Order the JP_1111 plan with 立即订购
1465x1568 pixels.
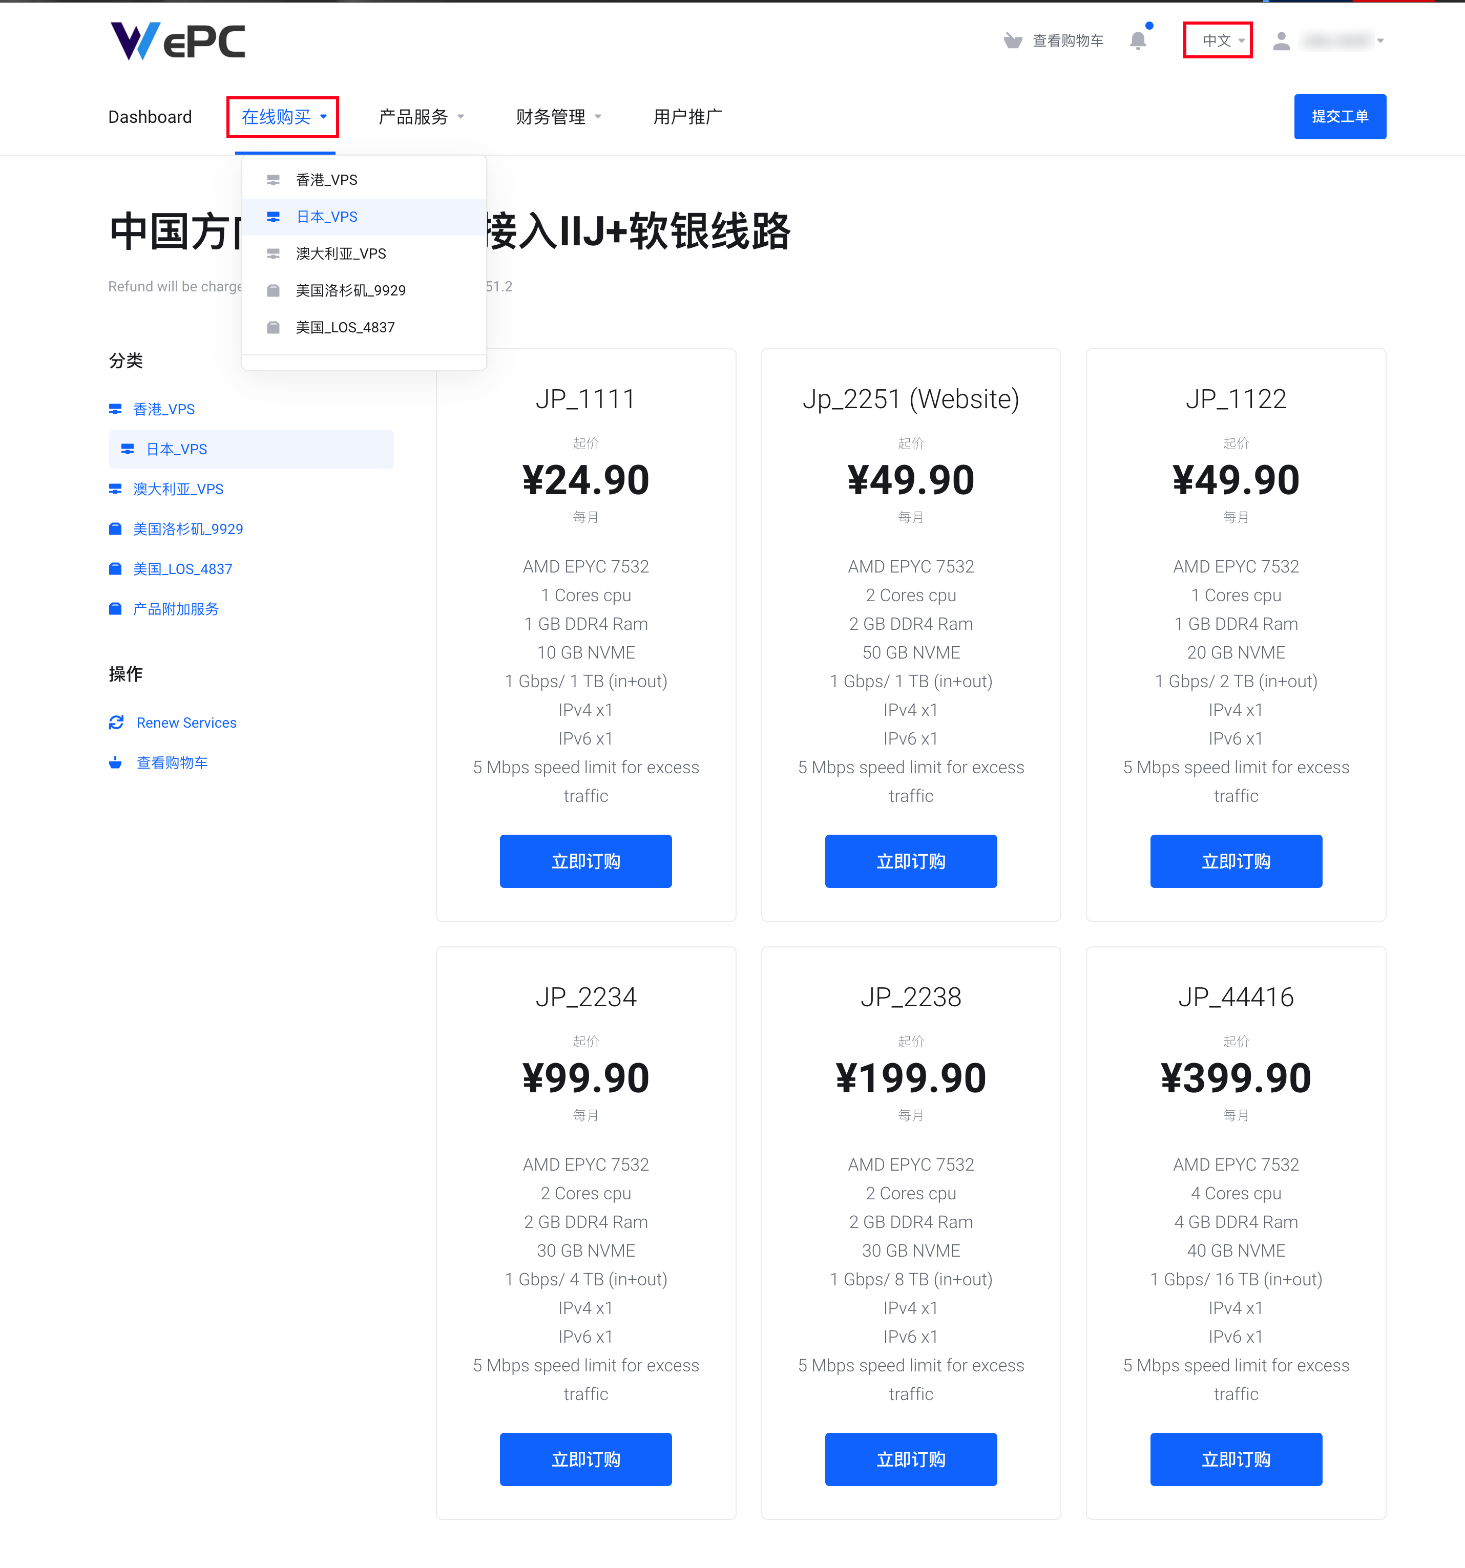tap(585, 861)
